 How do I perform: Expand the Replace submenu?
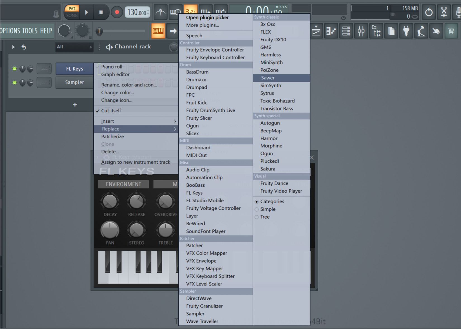coord(136,129)
